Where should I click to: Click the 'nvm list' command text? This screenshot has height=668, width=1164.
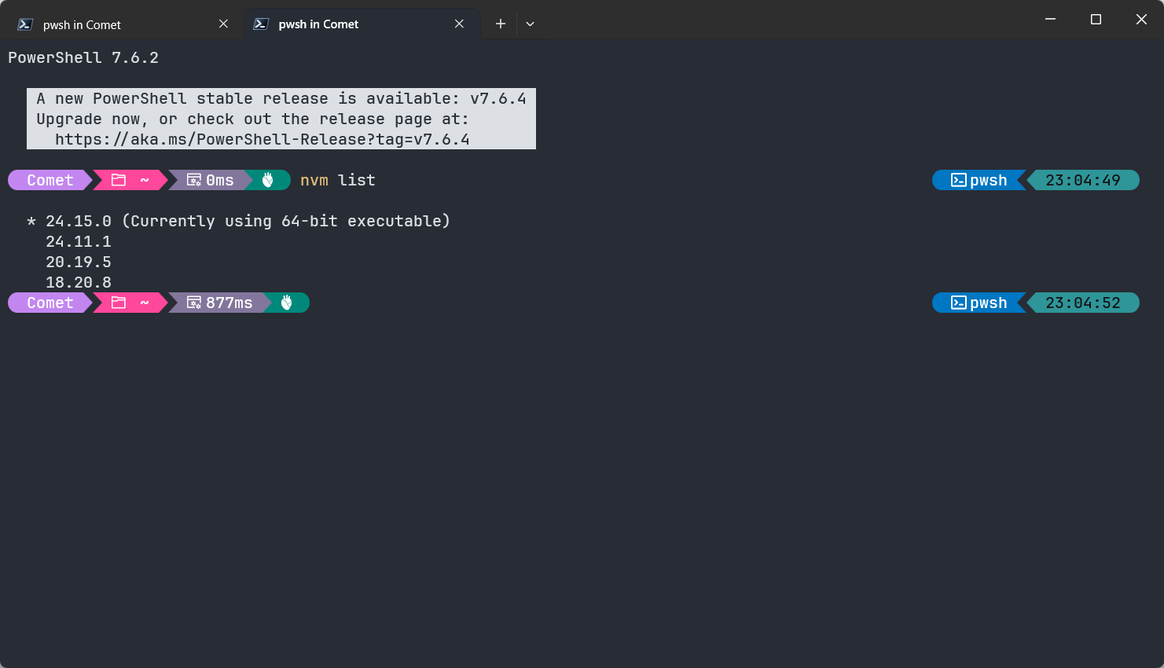(338, 180)
